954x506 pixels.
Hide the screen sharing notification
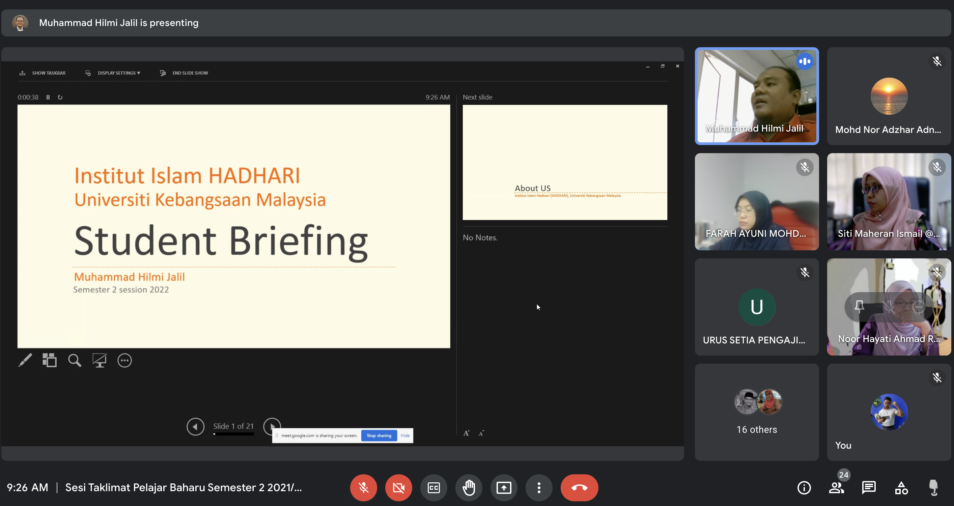(x=405, y=435)
